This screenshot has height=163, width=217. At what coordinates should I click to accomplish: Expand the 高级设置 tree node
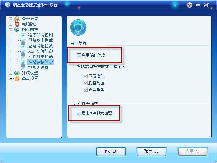pyautogui.click(x=11, y=78)
